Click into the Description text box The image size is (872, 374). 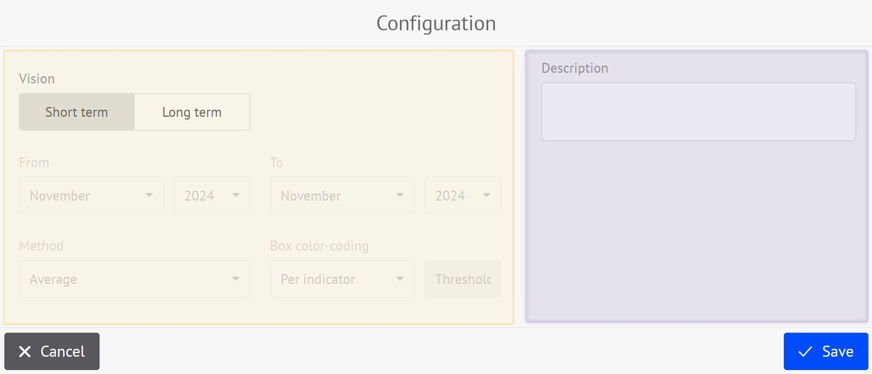(x=698, y=112)
